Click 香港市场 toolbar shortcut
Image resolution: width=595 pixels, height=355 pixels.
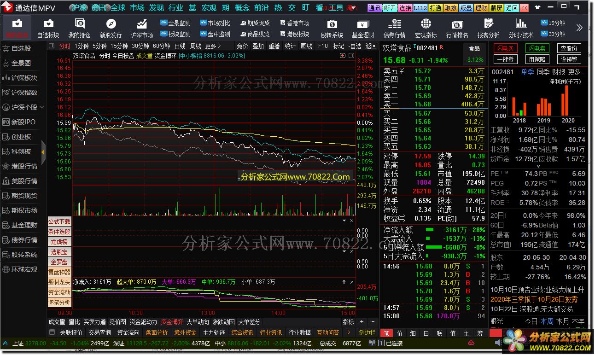tap(294, 23)
